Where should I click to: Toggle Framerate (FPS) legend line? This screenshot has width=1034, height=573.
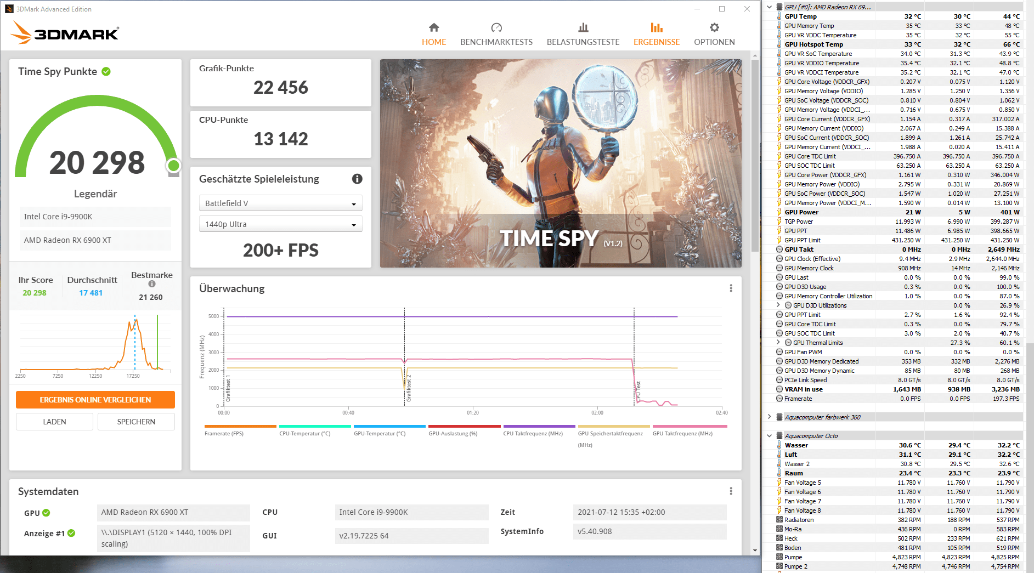[240, 426]
